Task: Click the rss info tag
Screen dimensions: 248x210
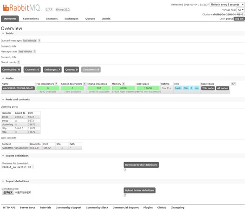Action: pyautogui.click(x=196, y=88)
